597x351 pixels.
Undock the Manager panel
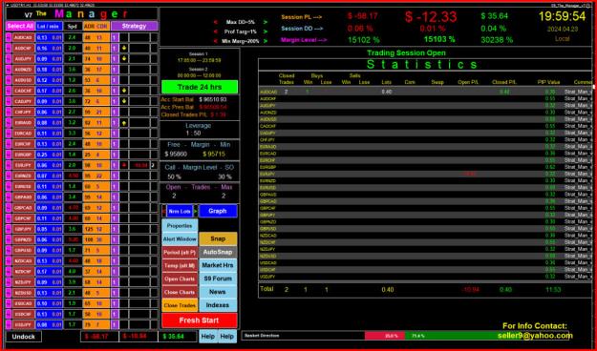tap(24, 337)
